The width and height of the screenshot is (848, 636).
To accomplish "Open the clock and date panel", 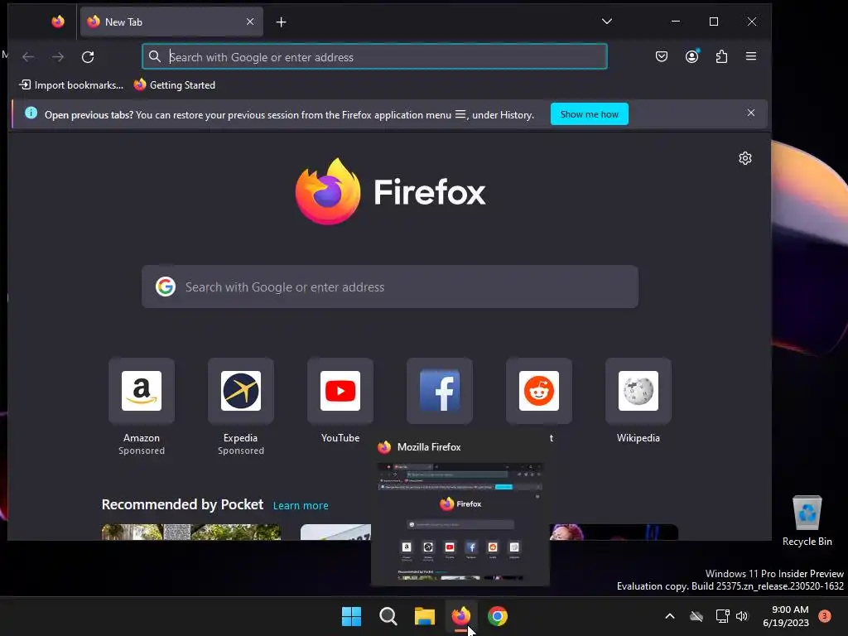I will (786, 616).
